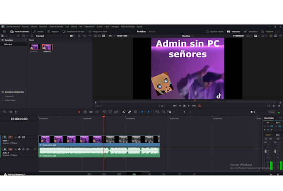
Task: Click Exportar rápido button
Action: (x=215, y=32)
